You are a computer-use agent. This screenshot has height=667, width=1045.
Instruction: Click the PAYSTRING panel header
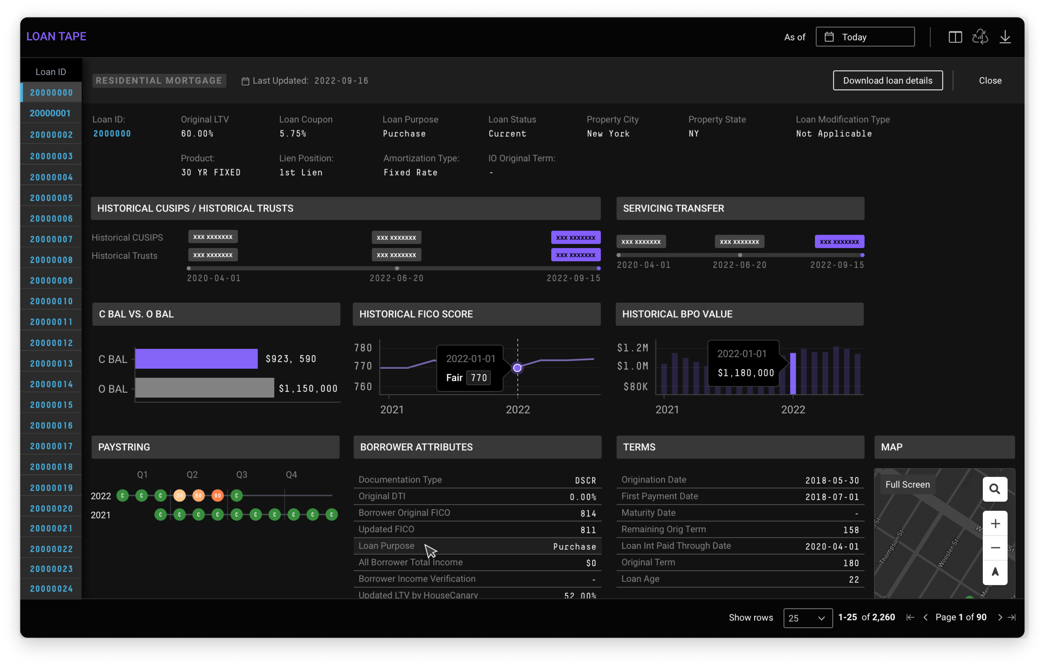coord(215,447)
